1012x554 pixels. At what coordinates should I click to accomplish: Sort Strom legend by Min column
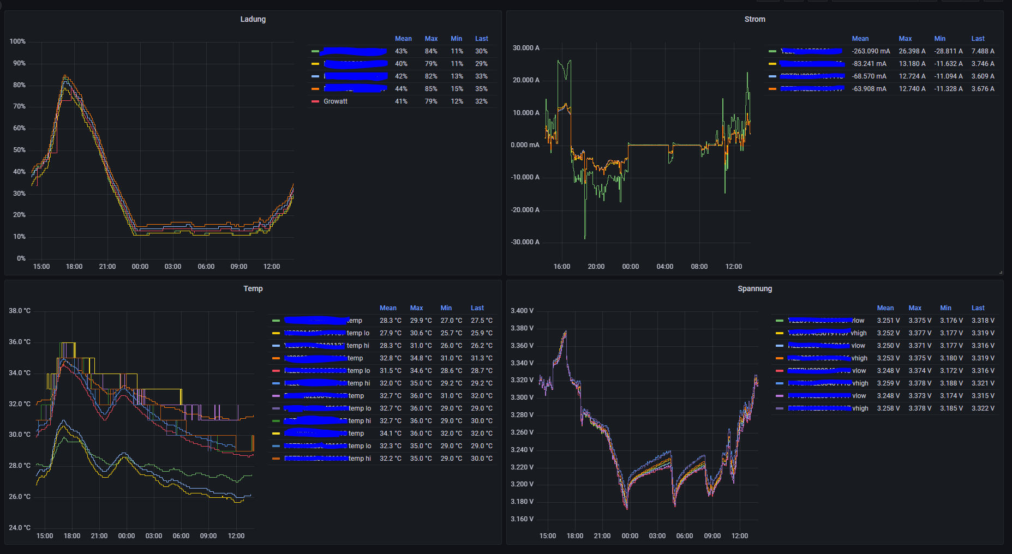(939, 39)
